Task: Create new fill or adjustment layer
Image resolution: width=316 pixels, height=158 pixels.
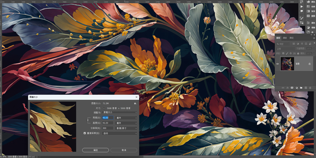Action: point(297,88)
